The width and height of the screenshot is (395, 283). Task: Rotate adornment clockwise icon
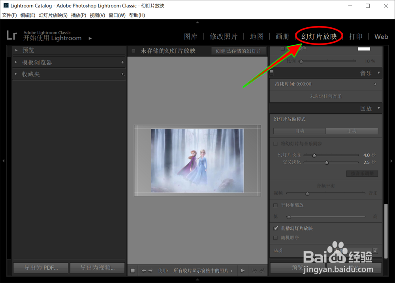pos(262,271)
